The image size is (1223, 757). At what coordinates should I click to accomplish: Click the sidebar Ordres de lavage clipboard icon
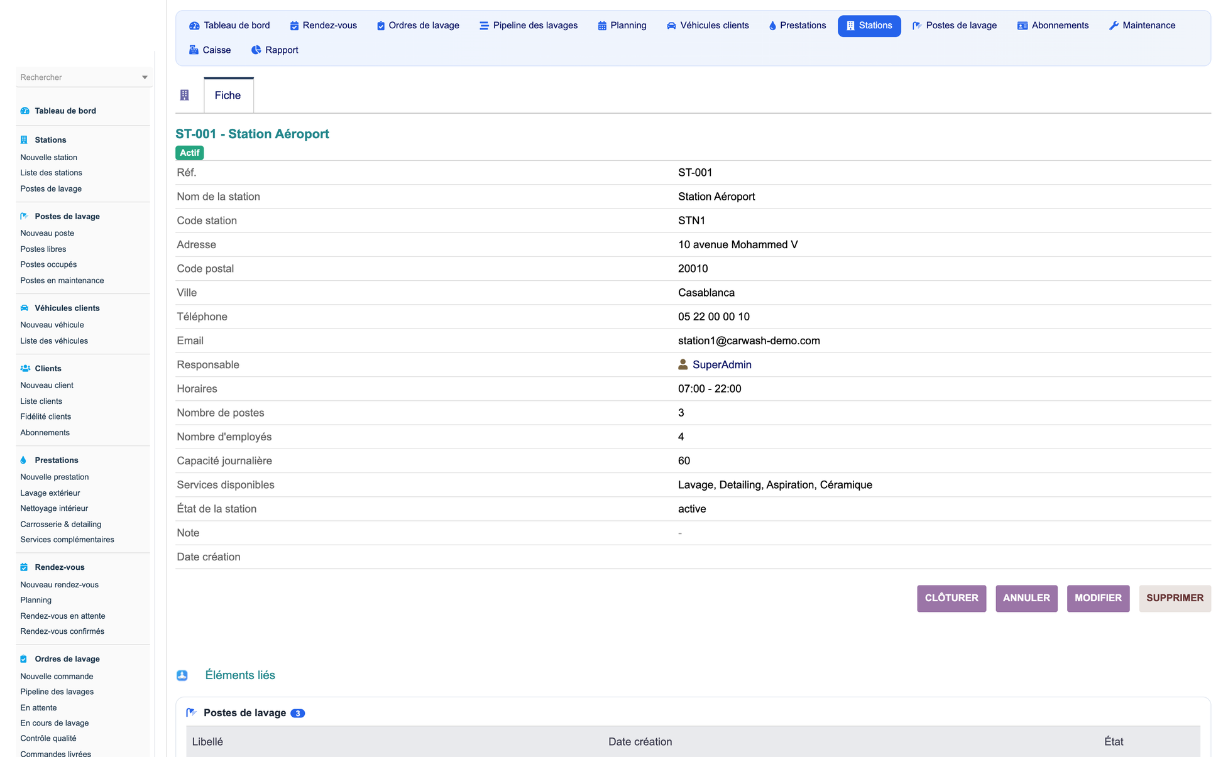point(23,659)
